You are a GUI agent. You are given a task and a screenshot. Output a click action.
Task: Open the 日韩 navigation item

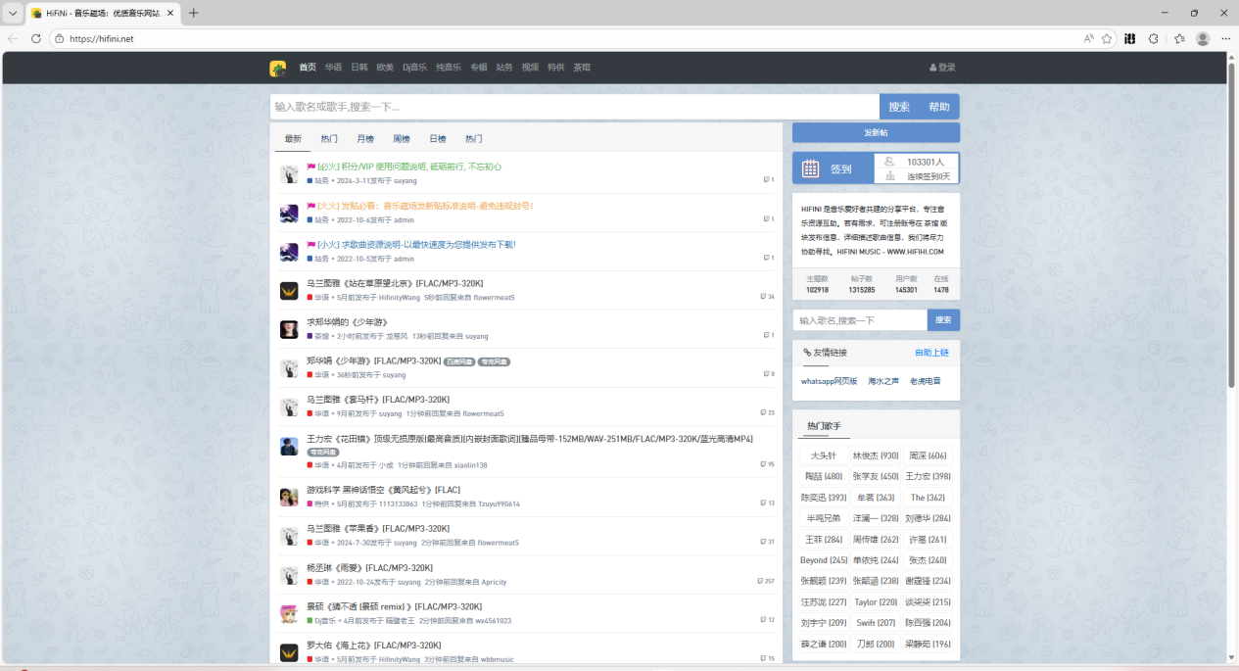click(359, 68)
